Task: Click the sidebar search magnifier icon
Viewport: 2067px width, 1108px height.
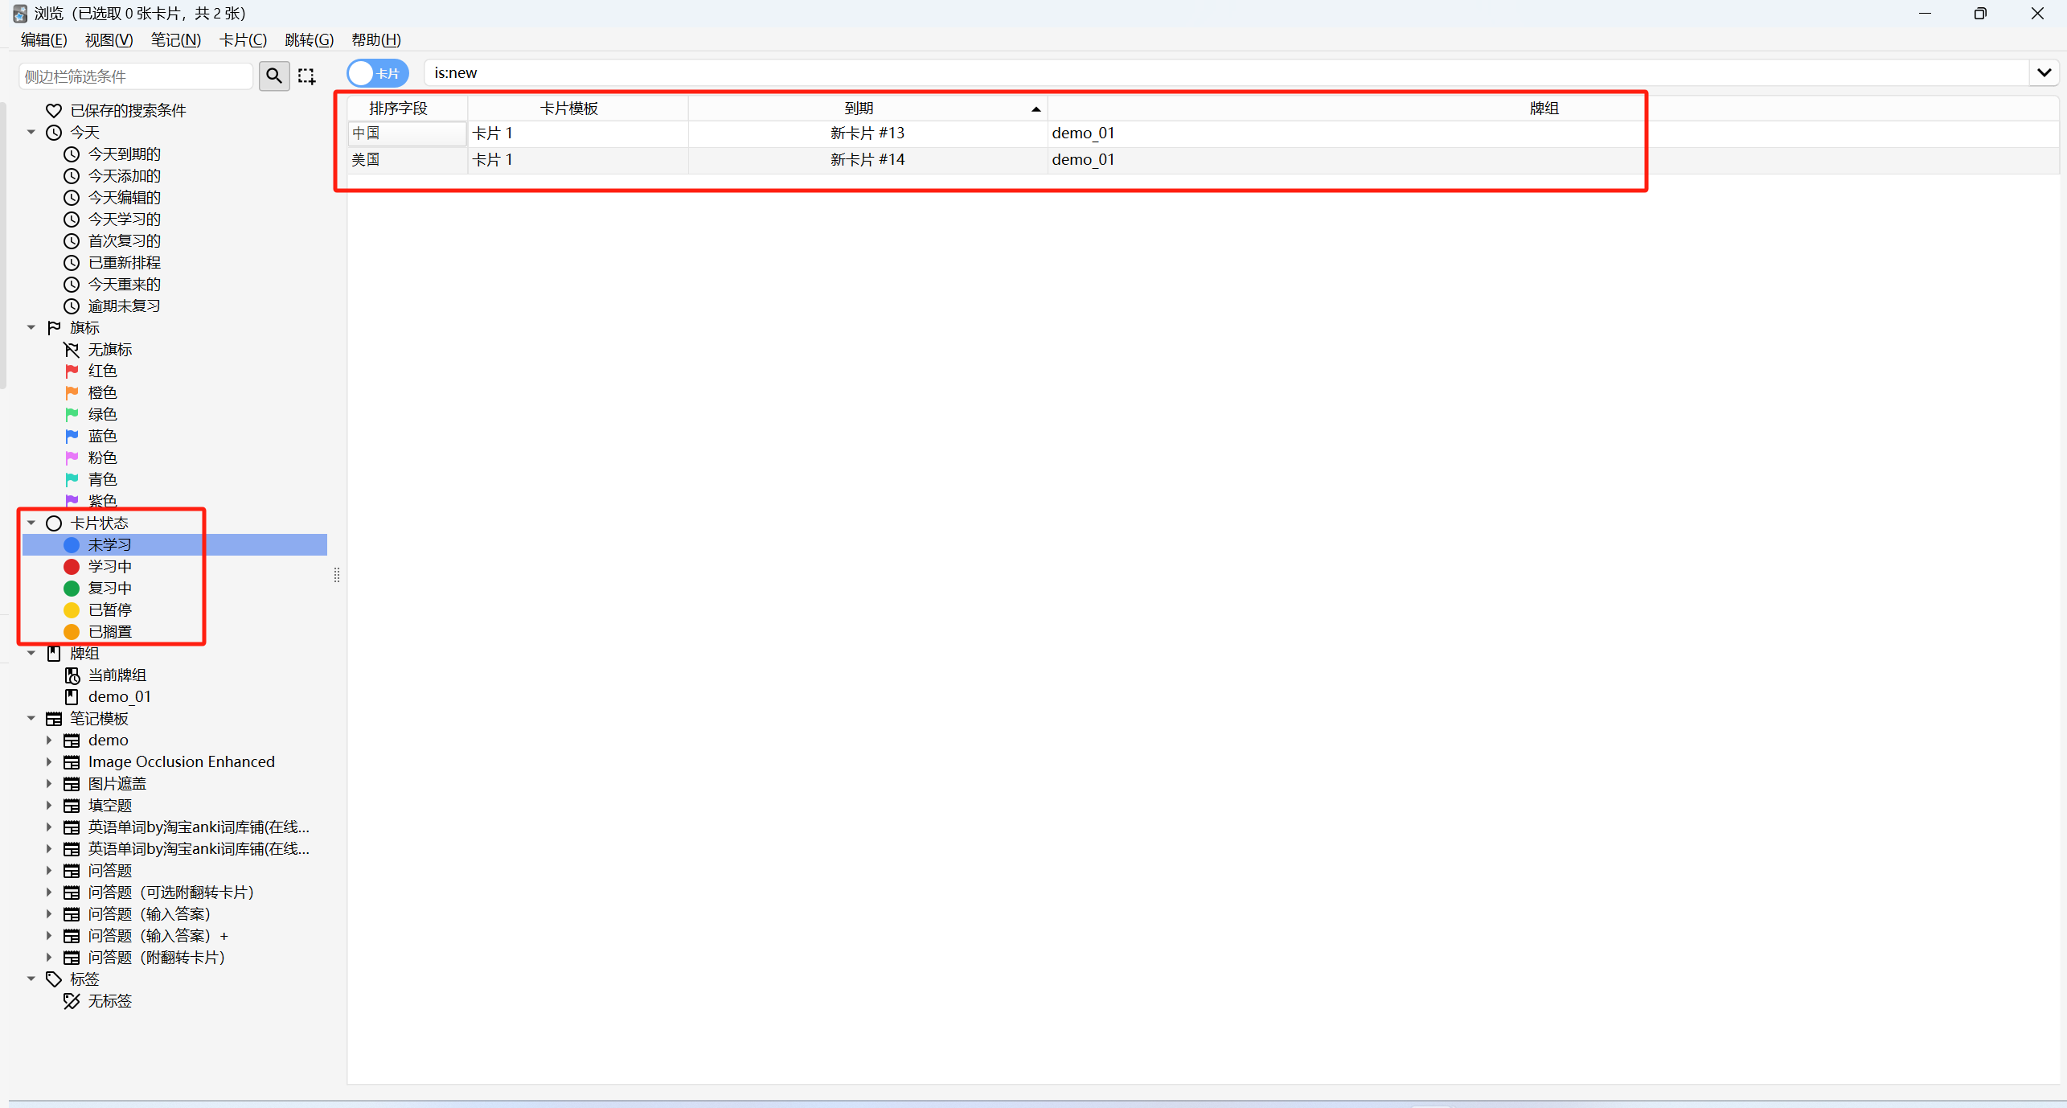Action: (x=274, y=76)
